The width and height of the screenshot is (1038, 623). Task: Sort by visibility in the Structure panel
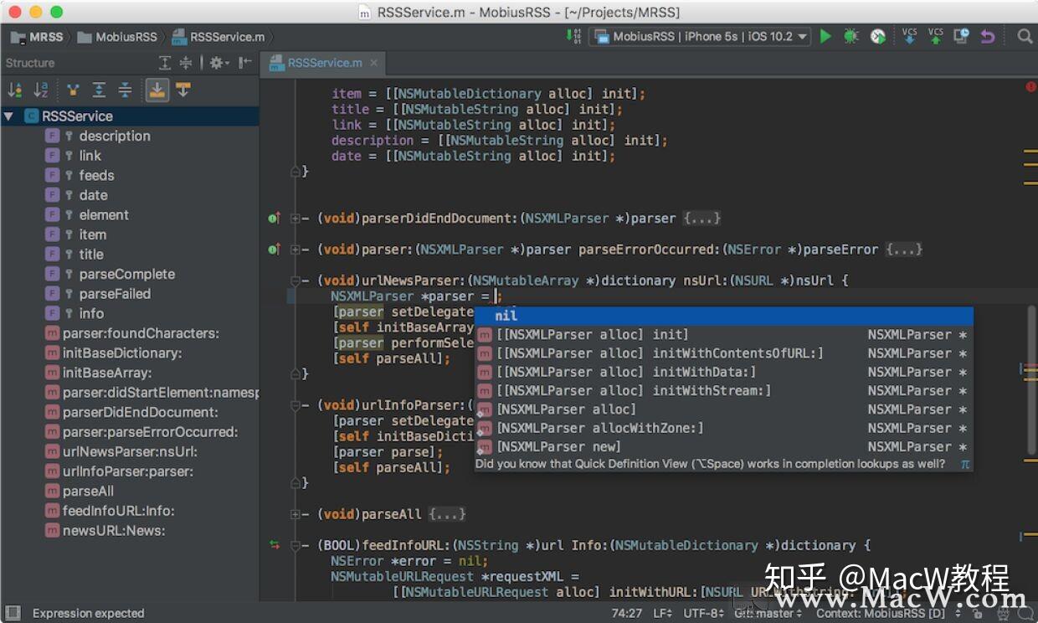click(15, 90)
